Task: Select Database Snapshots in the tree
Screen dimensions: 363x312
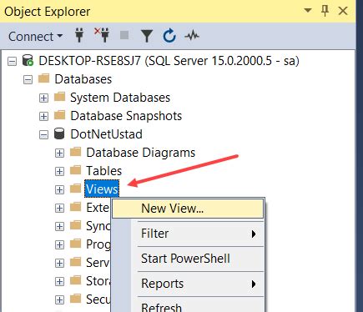Action: pyautogui.click(x=126, y=116)
